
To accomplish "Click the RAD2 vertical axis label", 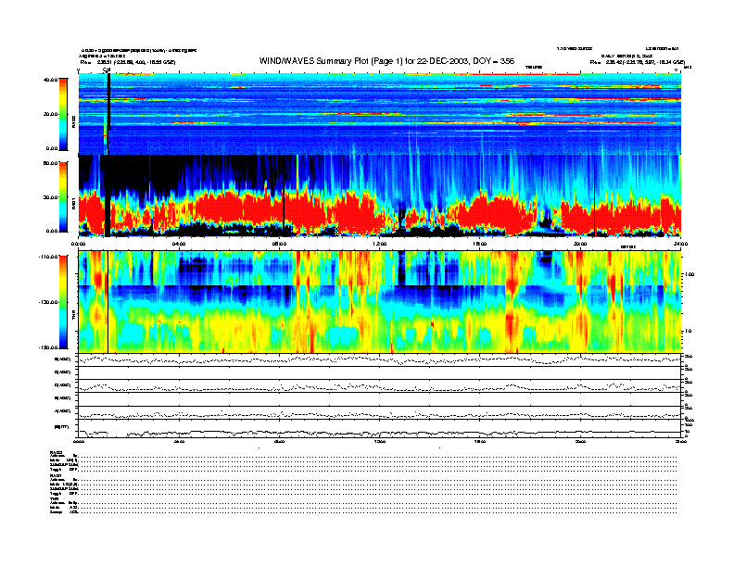I will coord(73,122).
